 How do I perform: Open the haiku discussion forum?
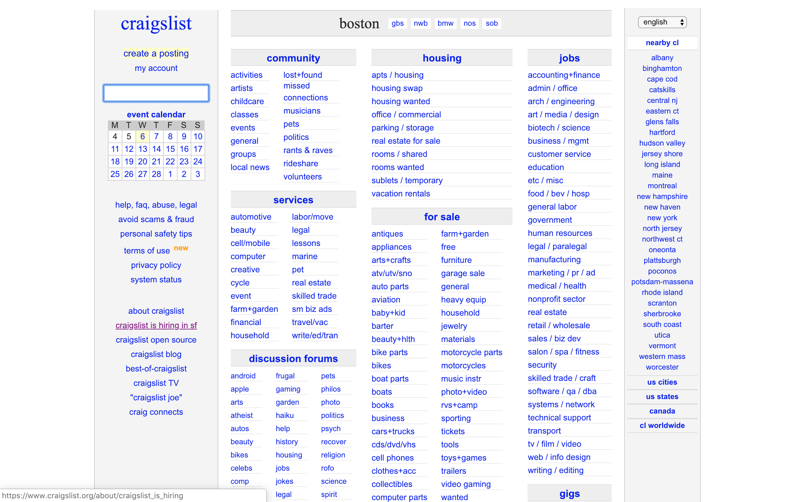[x=285, y=415]
